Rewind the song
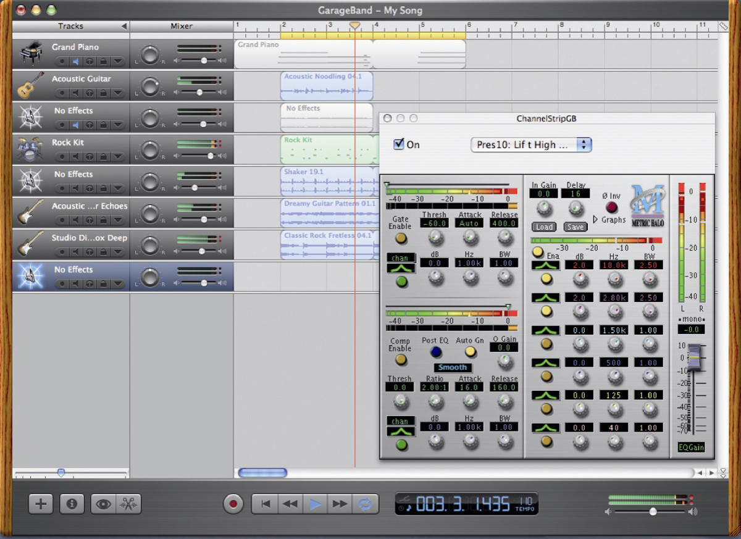 pyautogui.click(x=290, y=504)
